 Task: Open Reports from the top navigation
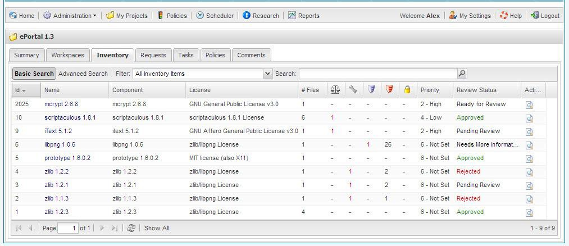(x=304, y=16)
